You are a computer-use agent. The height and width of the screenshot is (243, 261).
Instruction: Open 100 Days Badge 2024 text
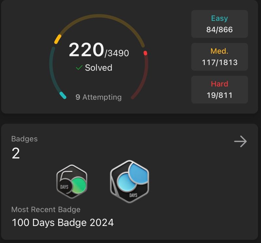click(x=63, y=222)
